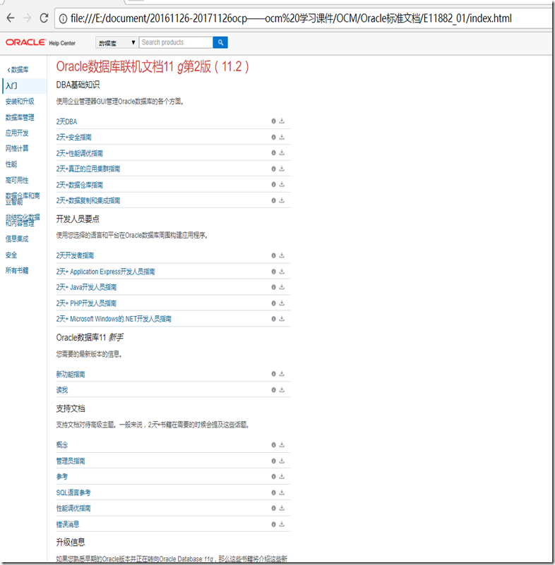Open the 2天+ Java开发人员指南 link
This screenshot has height=565, width=555.
tap(87, 287)
